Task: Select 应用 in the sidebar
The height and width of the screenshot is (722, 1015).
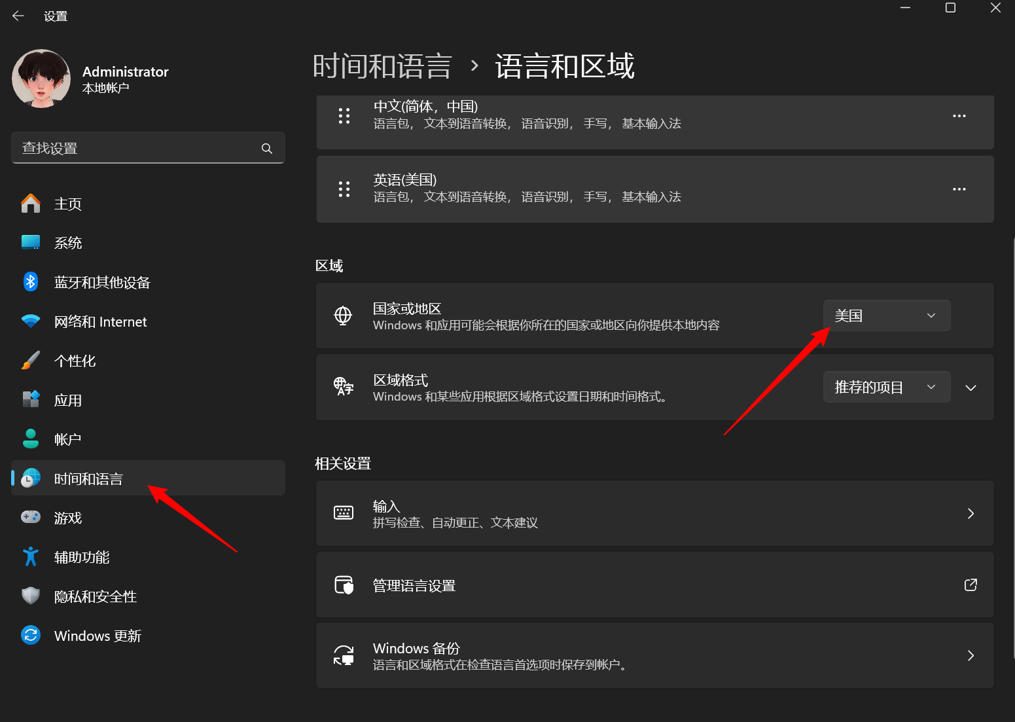Action: 148,400
